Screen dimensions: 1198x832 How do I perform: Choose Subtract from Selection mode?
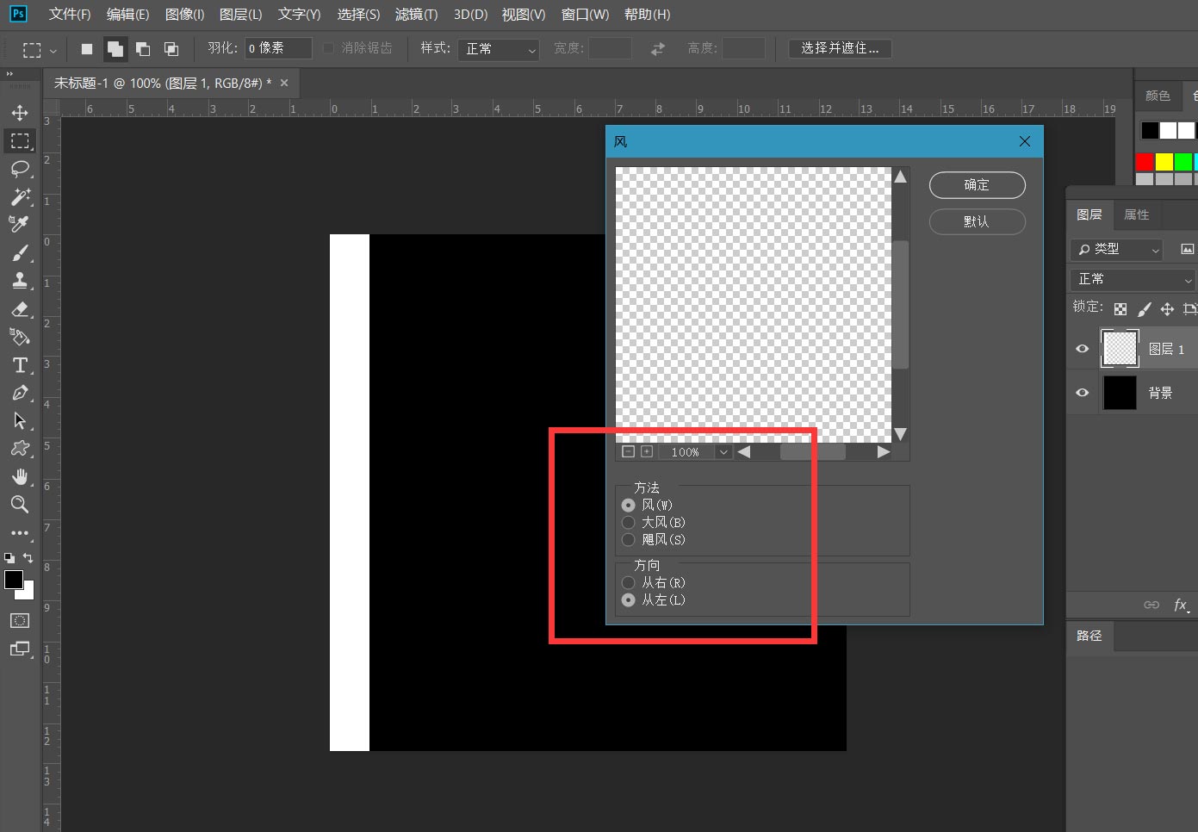pos(143,49)
